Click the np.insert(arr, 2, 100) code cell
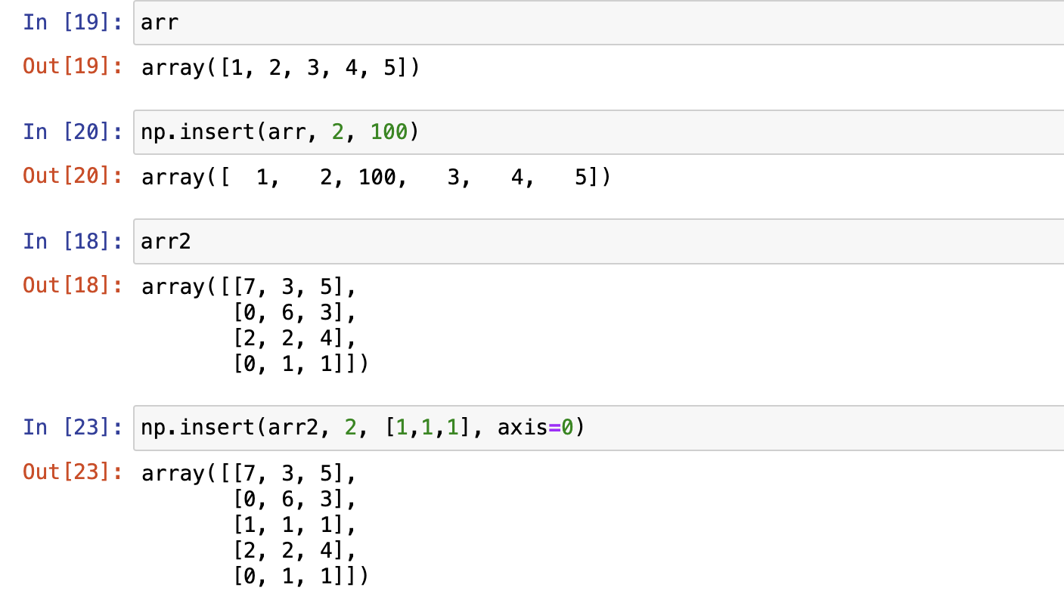Screen dimensions: 1064x603 pos(597,132)
